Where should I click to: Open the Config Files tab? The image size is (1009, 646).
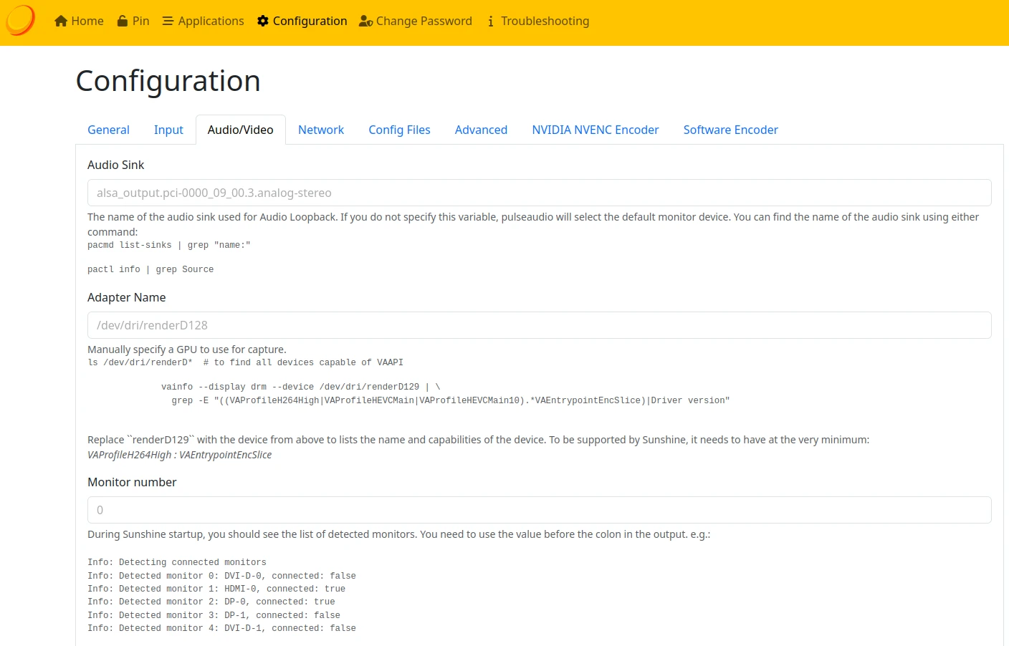coord(399,130)
